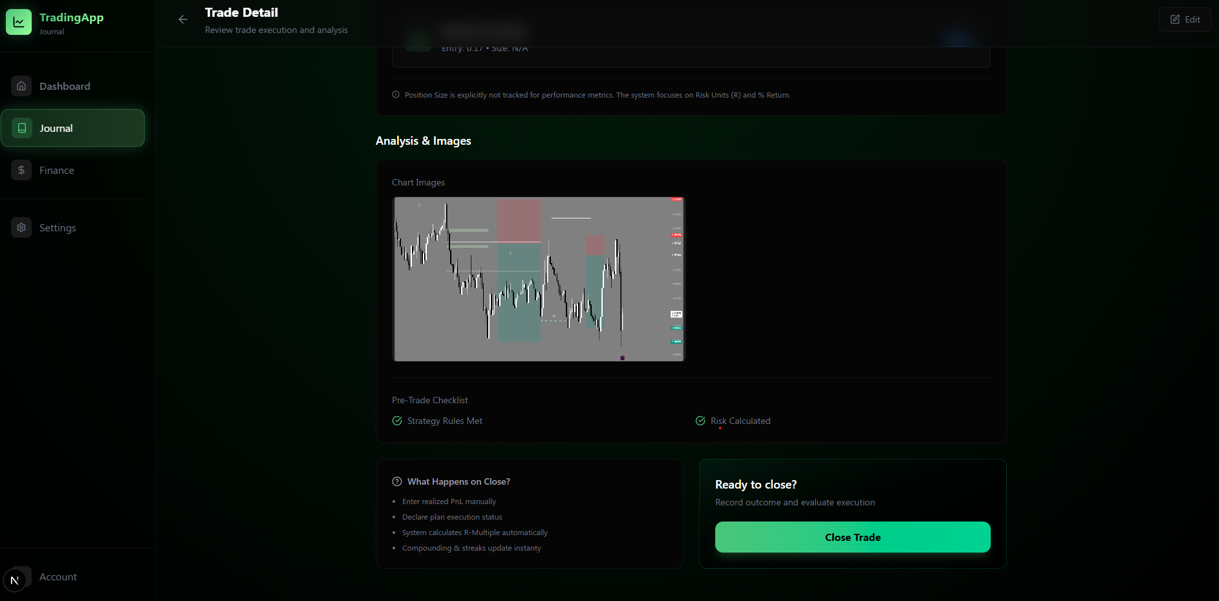This screenshot has height=601, width=1219.
Task: Click the back arrow beside Trade Detail
Action: click(183, 20)
